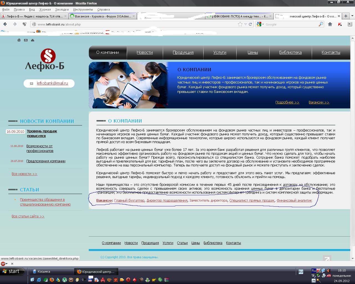Image resolution: width=355 pixels, height=284 pixels.
Task: Open a new tab with the plus button
Action: pos(346,16)
